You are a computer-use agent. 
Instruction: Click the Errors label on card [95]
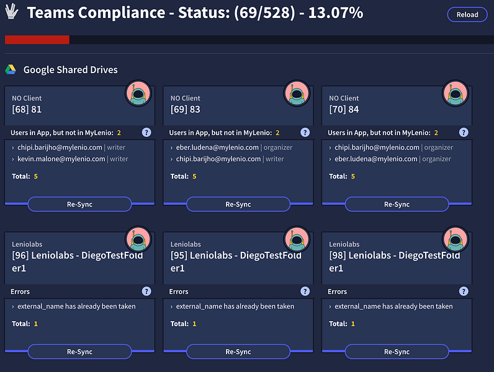pyautogui.click(x=179, y=291)
